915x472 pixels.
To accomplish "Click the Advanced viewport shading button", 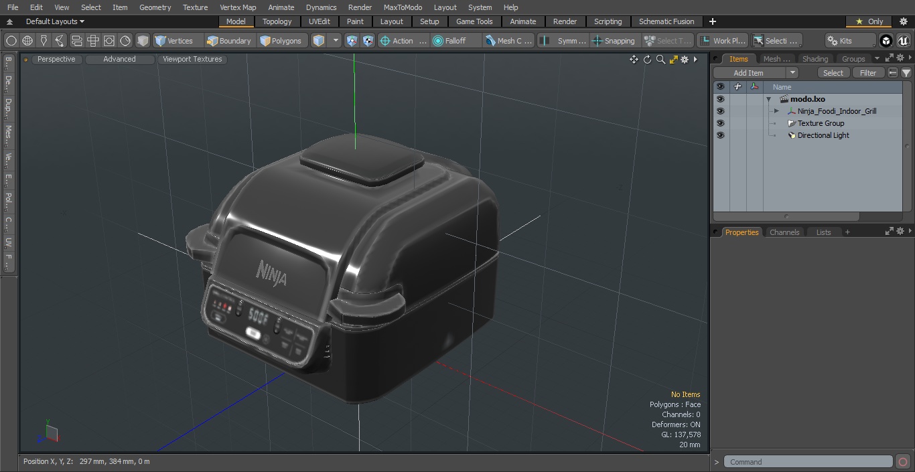I will tap(119, 59).
